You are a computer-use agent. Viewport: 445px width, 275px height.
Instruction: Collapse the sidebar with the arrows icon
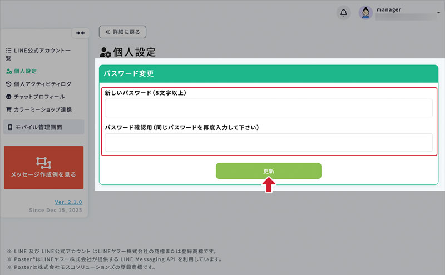point(82,33)
